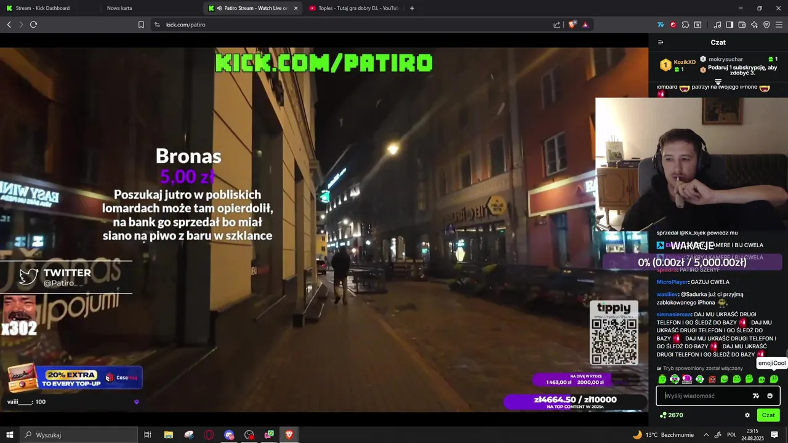Open site settings icon in address bar
This screenshot has height=443, width=788.
[x=157, y=25]
